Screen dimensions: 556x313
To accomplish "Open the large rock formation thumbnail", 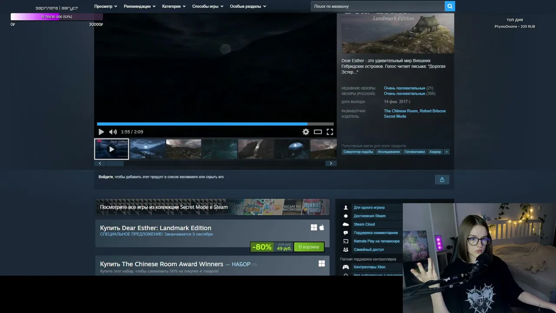I will click(x=256, y=149).
